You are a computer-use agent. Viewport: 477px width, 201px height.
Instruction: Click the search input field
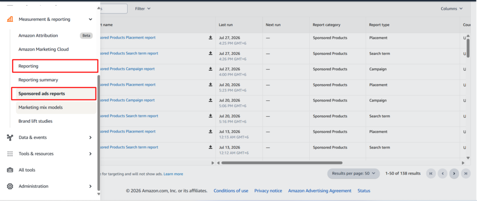(x=113, y=8)
